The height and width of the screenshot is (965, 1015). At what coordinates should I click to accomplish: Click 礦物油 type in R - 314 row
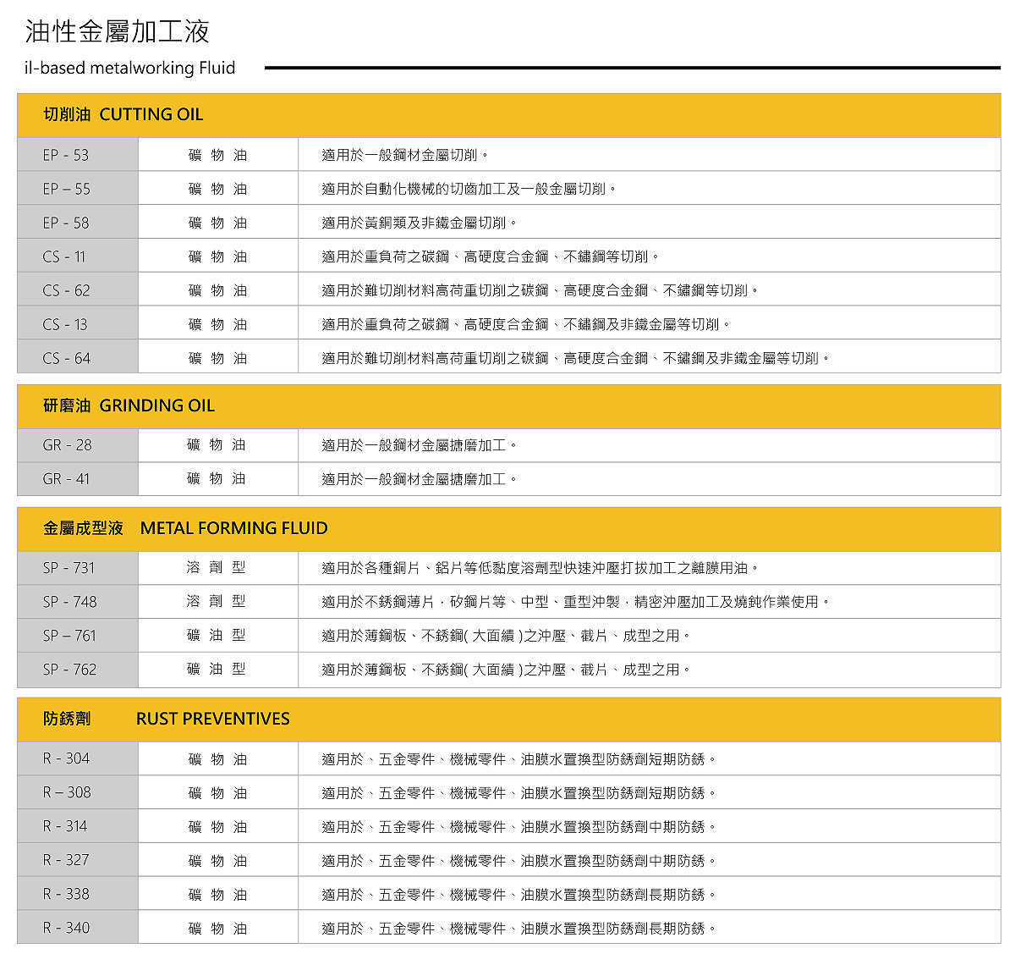coord(218,826)
